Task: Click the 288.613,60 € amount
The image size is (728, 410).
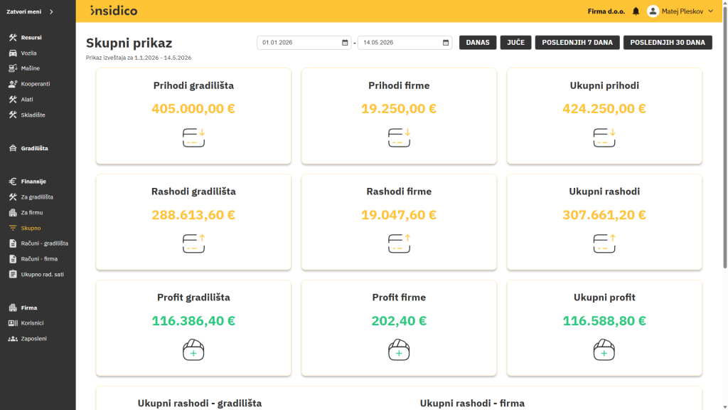Action: [x=193, y=215]
